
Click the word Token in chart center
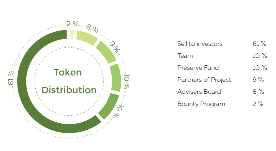(x=68, y=72)
